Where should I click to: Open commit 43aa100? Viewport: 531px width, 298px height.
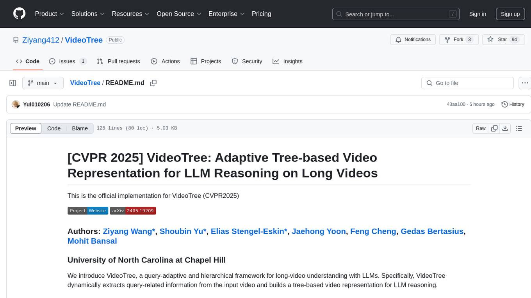pos(456,105)
